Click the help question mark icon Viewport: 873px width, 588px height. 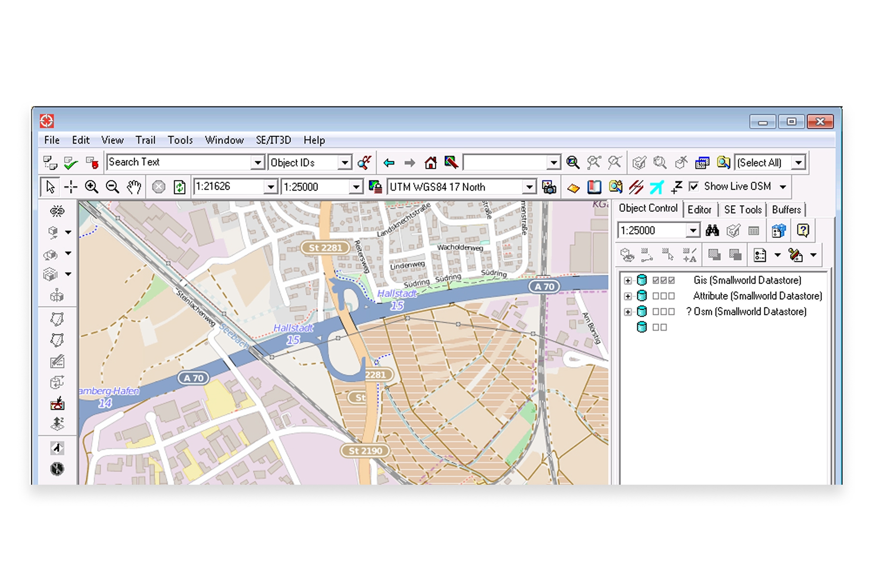802,231
